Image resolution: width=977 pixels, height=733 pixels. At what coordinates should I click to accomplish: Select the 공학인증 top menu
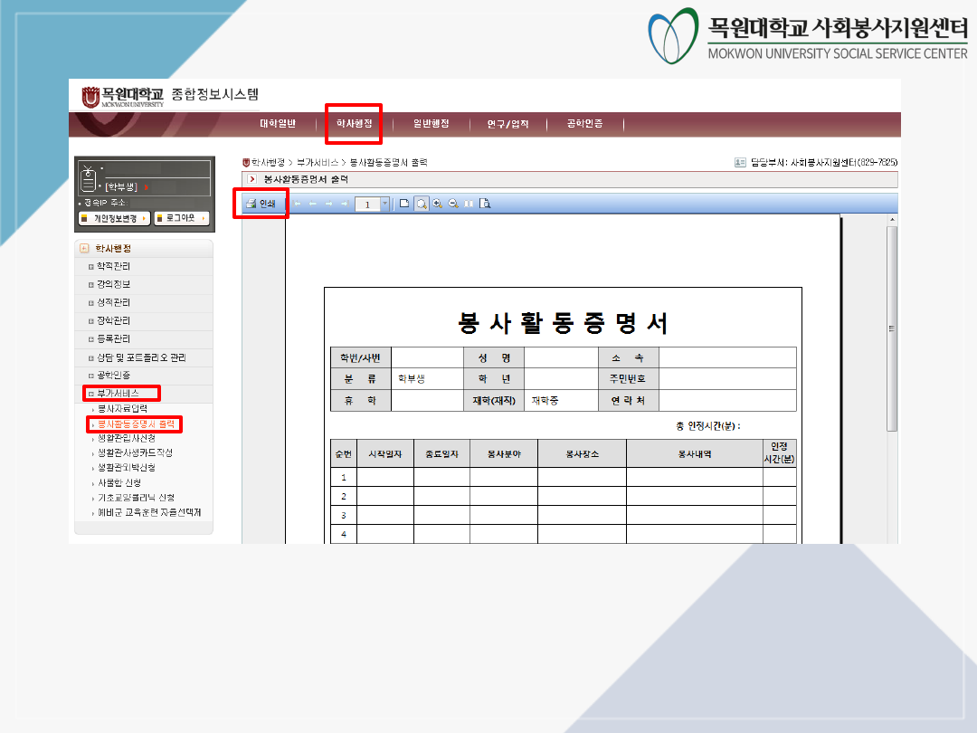(x=584, y=124)
